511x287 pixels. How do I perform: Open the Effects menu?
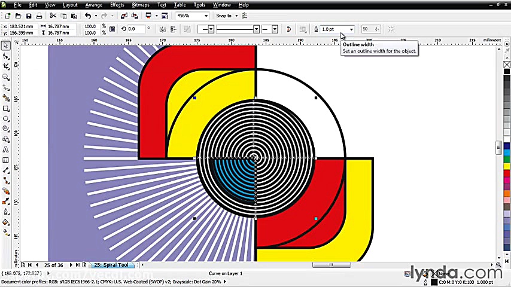117,5
